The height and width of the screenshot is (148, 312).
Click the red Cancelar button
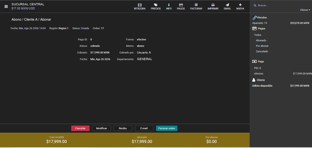[80, 128]
